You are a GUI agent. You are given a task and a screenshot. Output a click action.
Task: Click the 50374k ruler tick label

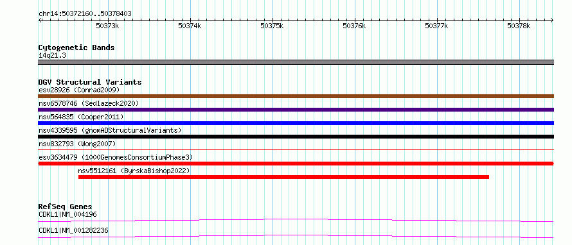pyautogui.click(x=190, y=26)
